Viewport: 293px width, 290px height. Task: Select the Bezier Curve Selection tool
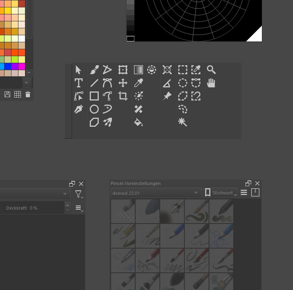(196, 83)
